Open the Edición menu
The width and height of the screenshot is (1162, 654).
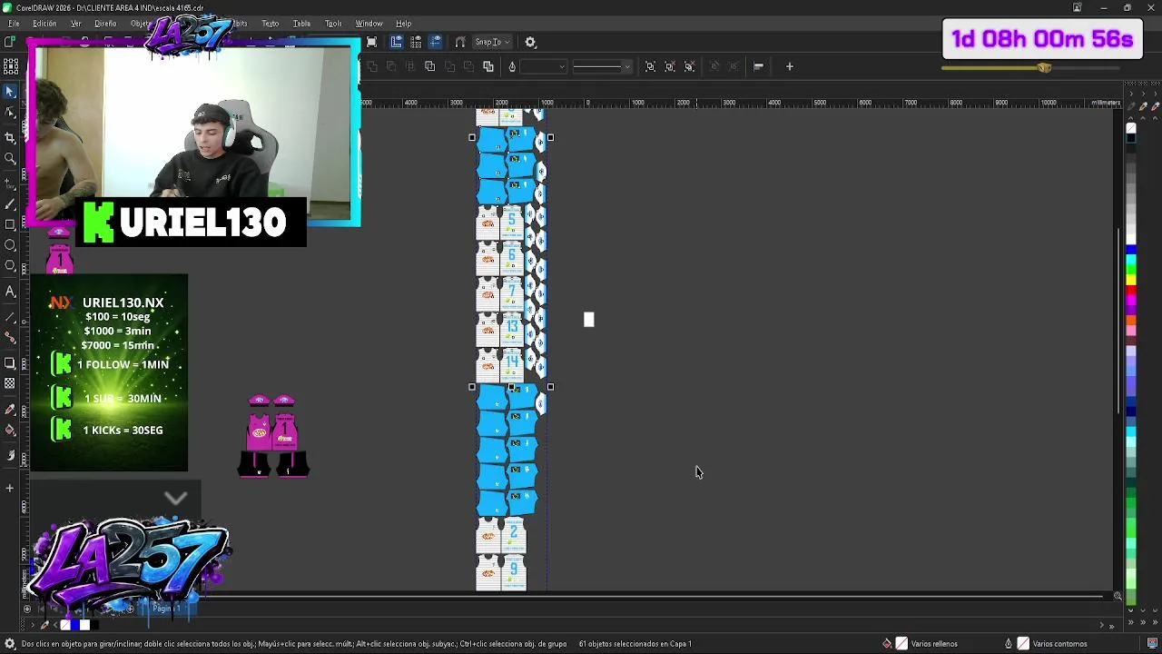(44, 24)
